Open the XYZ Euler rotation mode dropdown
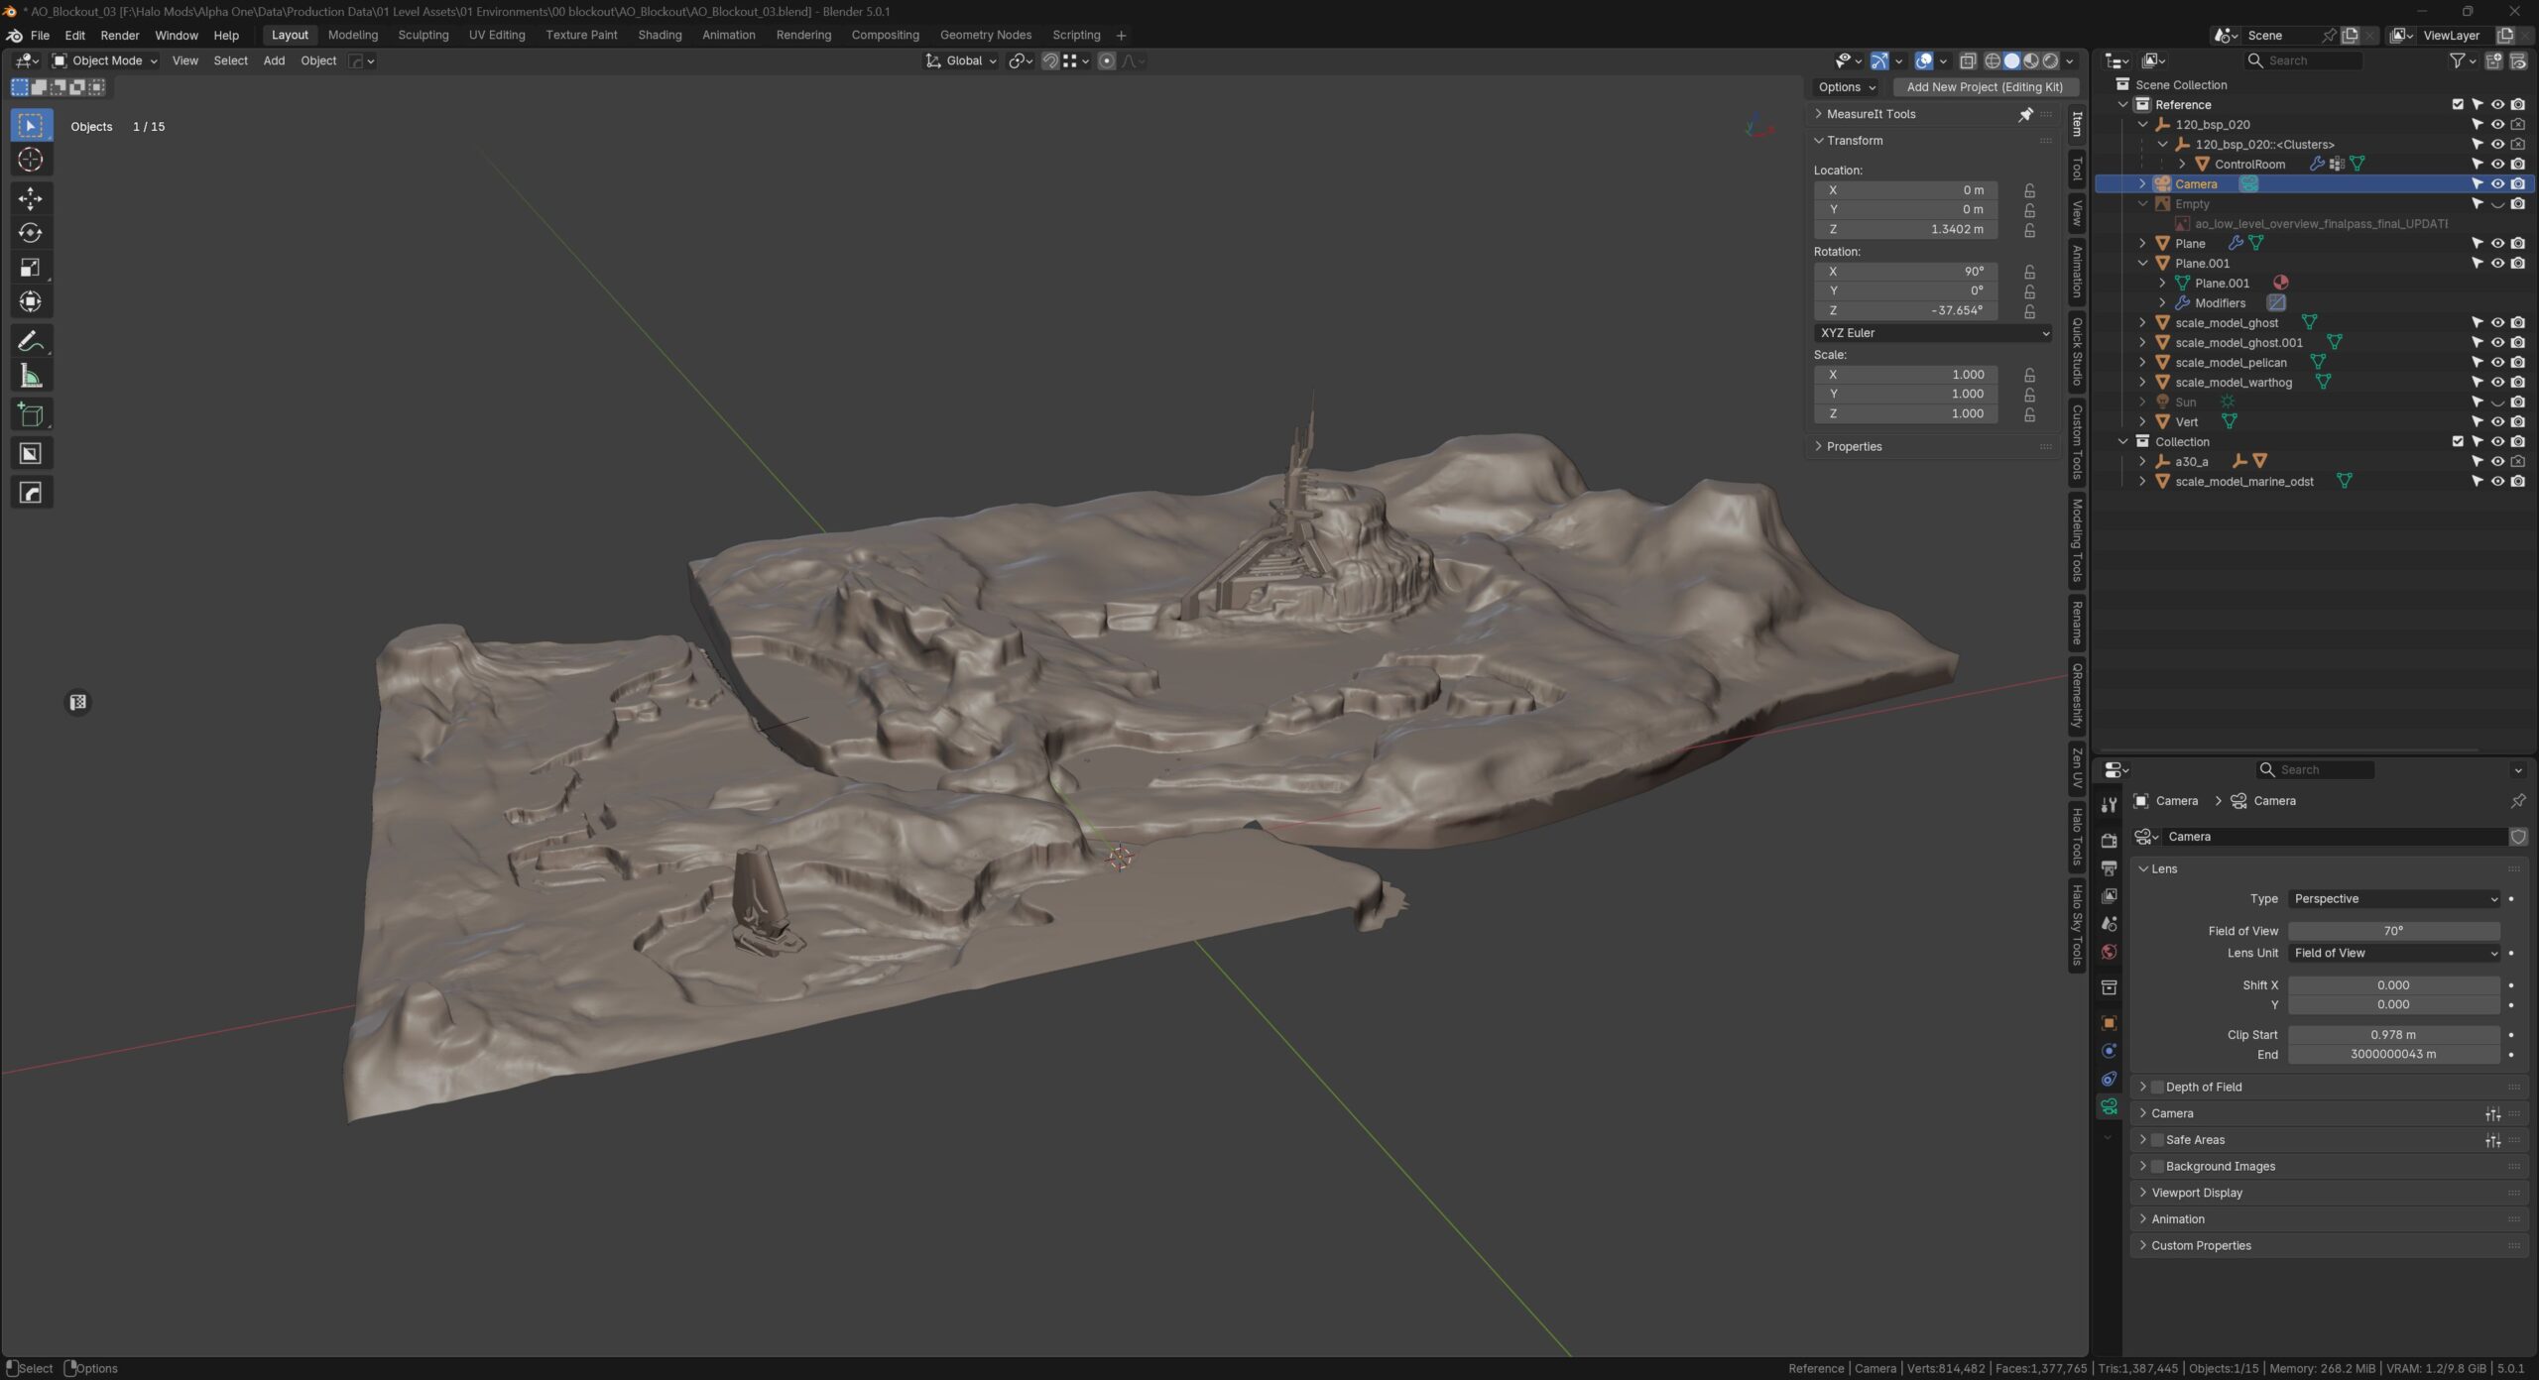Screen dimensions: 2539x1380 (x=1933, y=333)
